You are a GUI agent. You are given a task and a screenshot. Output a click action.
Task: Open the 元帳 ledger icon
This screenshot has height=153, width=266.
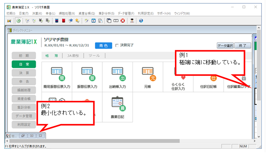[x=147, y=77]
